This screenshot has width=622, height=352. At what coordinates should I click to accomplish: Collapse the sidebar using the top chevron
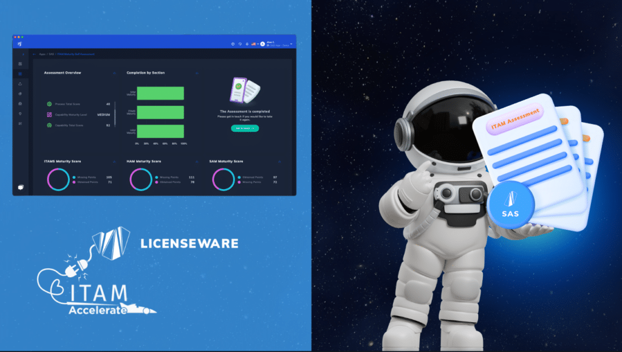(x=22, y=54)
